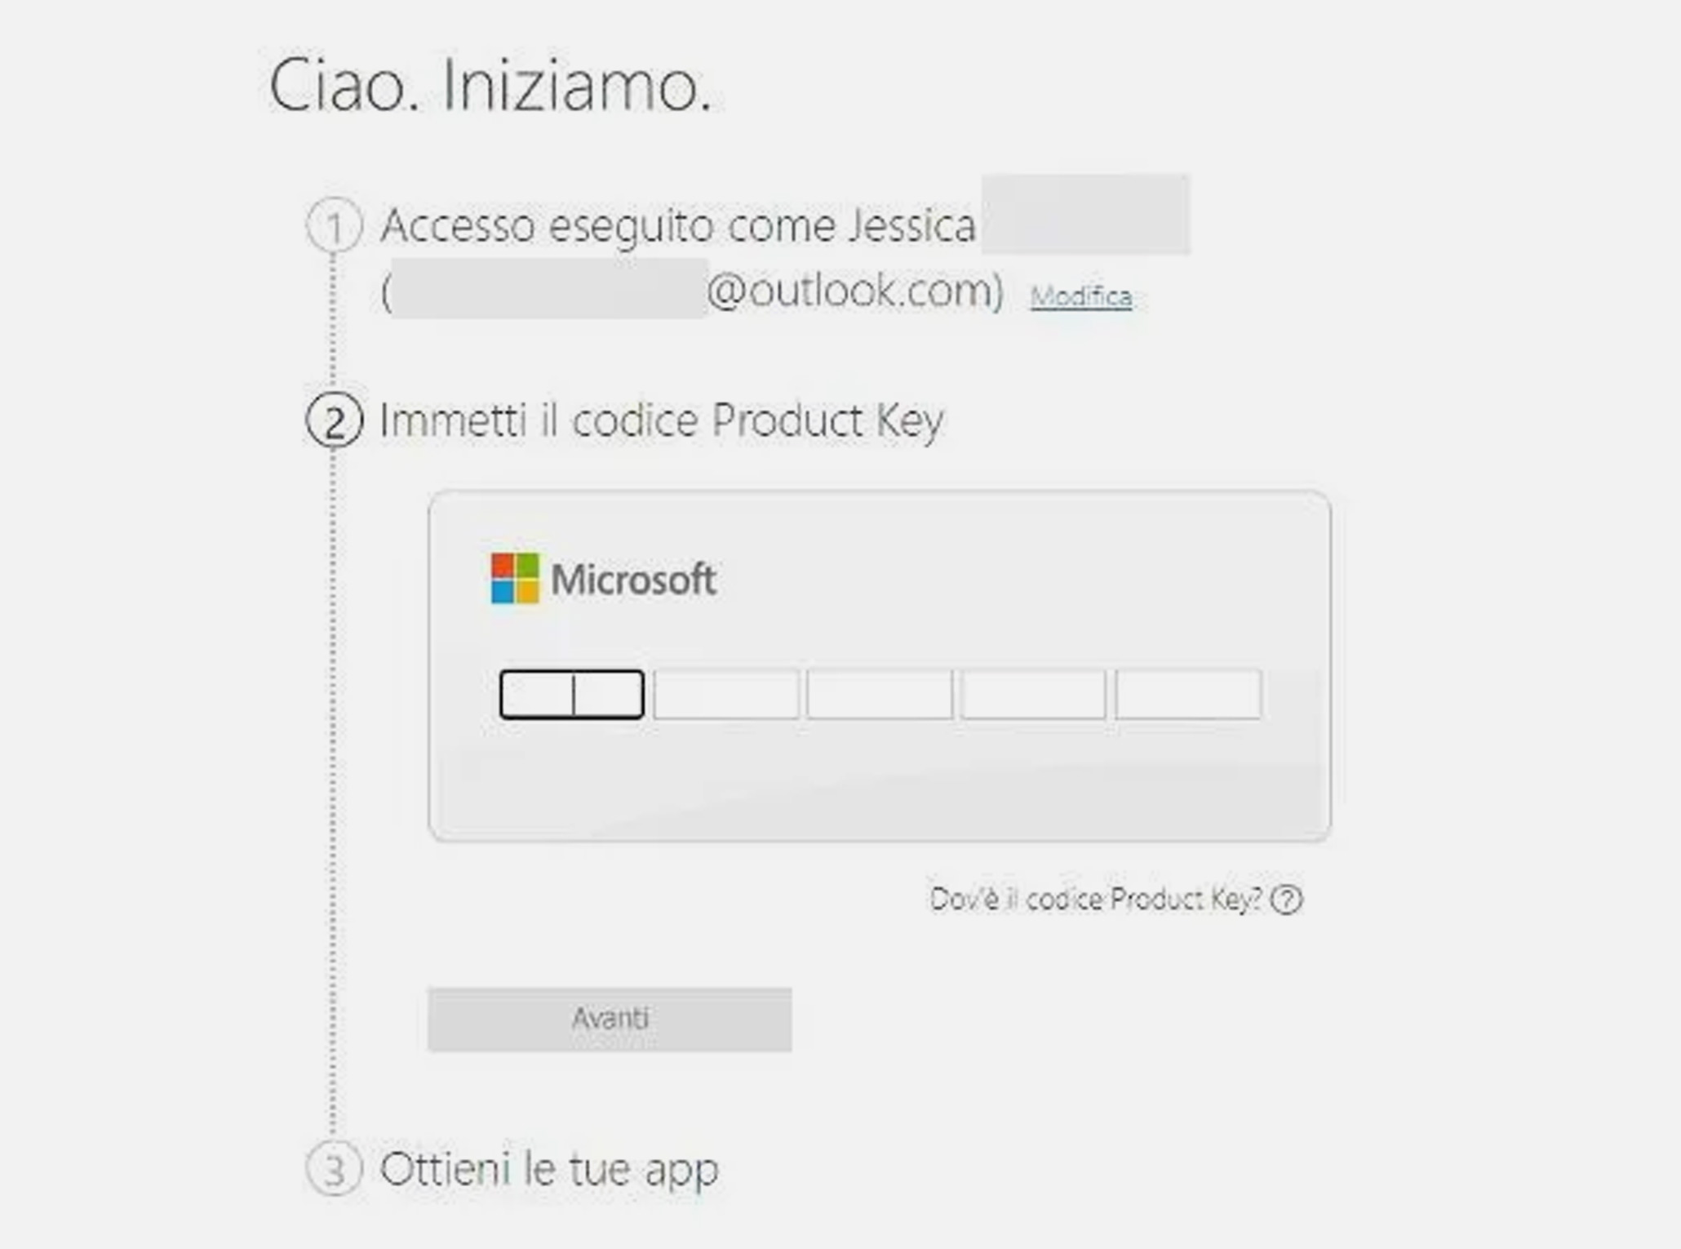1681x1249 pixels.
Task: Open the question mark help icon
Action: (x=1286, y=900)
